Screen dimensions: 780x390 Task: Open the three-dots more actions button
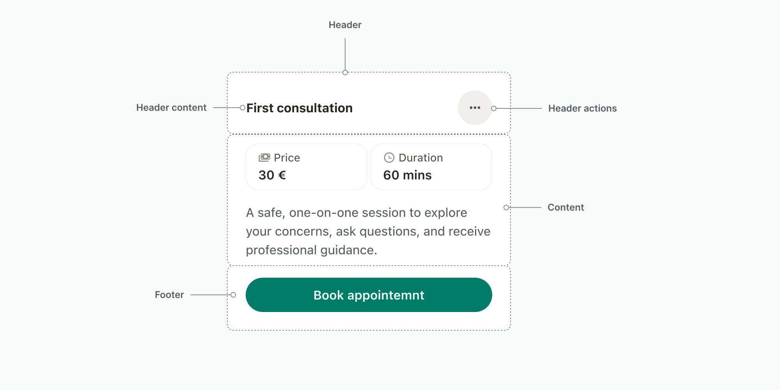475,108
